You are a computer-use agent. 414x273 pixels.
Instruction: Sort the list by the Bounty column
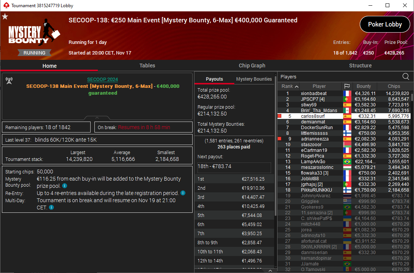[x=364, y=86]
